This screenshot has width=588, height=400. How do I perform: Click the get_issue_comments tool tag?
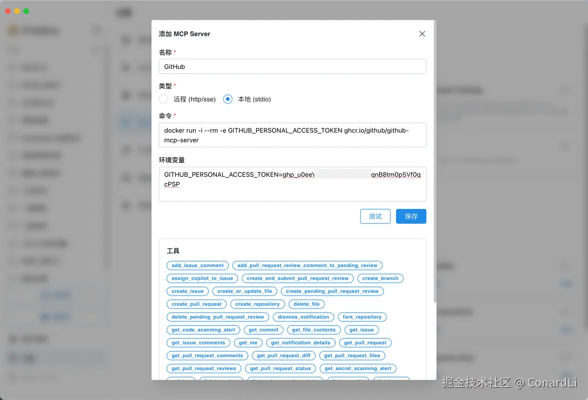pyautogui.click(x=198, y=343)
